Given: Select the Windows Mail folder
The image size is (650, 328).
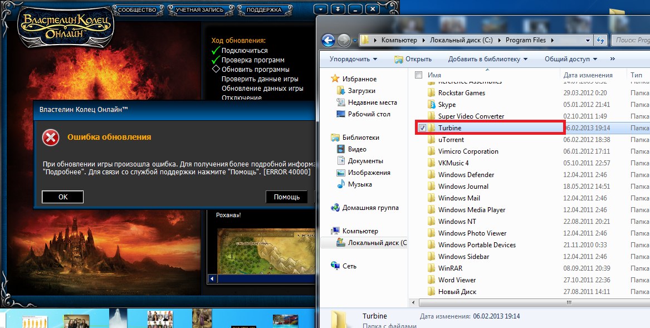Looking at the screenshot, I should tap(459, 198).
